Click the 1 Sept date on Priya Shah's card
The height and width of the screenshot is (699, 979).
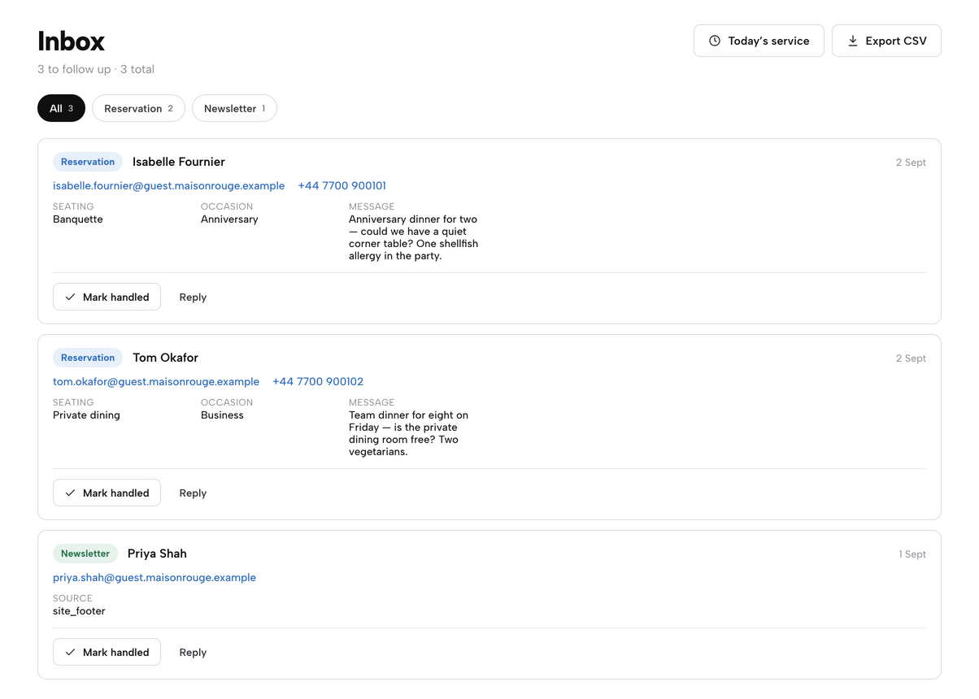click(912, 554)
